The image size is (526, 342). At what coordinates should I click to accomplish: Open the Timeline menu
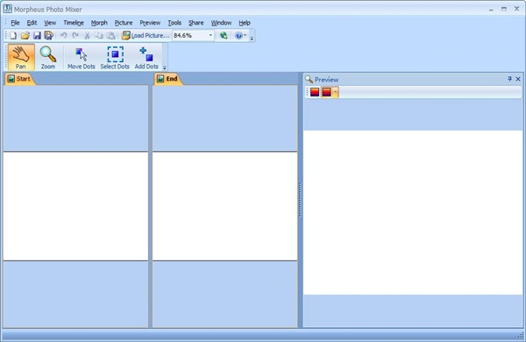pos(74,23)
